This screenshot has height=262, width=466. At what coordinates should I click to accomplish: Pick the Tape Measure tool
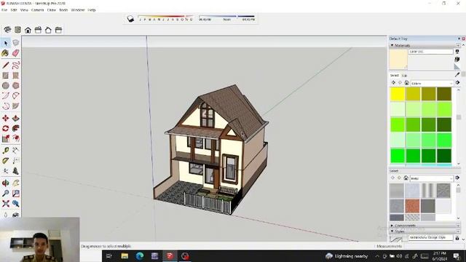[5, 151]
